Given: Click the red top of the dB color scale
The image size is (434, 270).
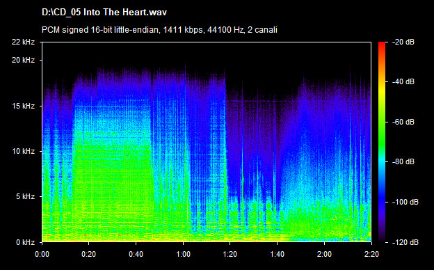Looking at the screenshot, I should tap(382, 45).
